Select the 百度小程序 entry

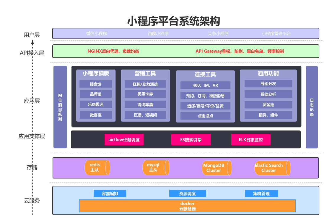pos(158,33)
